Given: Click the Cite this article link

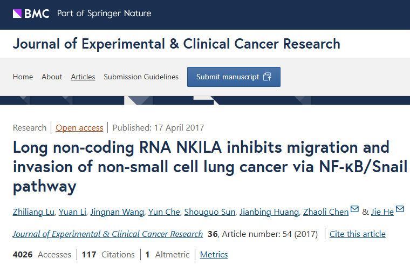Looking at the screenshot, I should pos(358,234).
